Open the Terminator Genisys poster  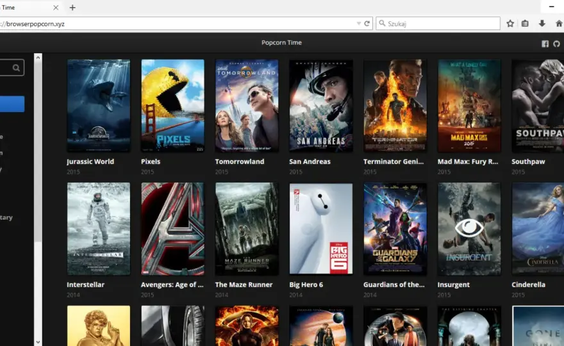[x=395, y=105]
